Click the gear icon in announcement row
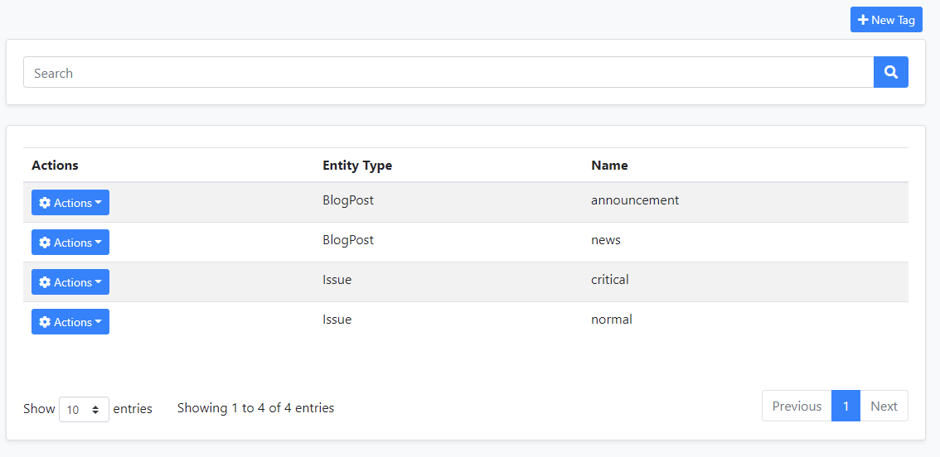This screenshot has width=940, height=457. point(45,203)
